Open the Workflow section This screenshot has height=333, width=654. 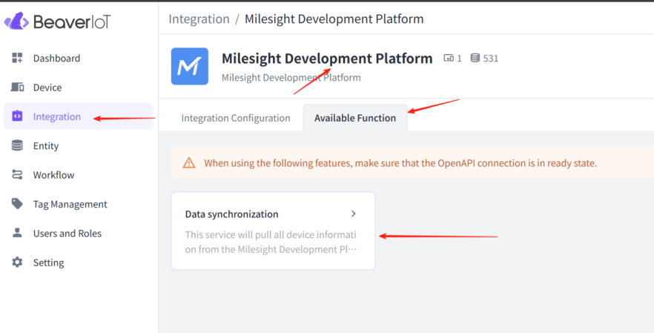[x=78, y=175]
